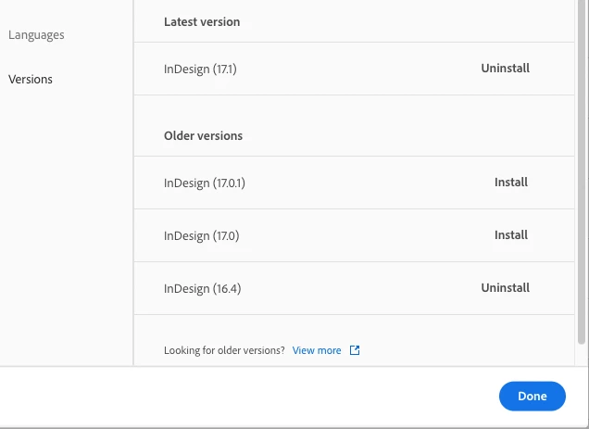Open the View more link
The width and height of the screenshot is (589, 429).
[317, 350]
